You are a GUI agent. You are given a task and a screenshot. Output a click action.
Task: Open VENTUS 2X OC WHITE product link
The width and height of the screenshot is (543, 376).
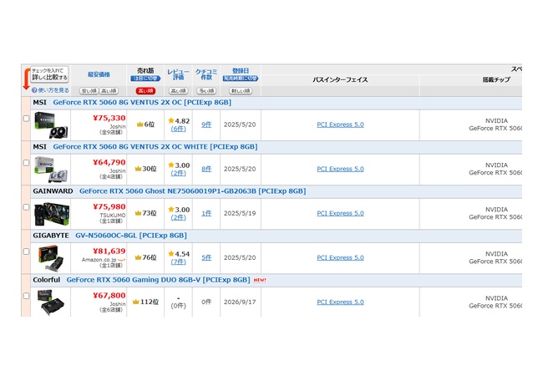click(x=155, y=147)
